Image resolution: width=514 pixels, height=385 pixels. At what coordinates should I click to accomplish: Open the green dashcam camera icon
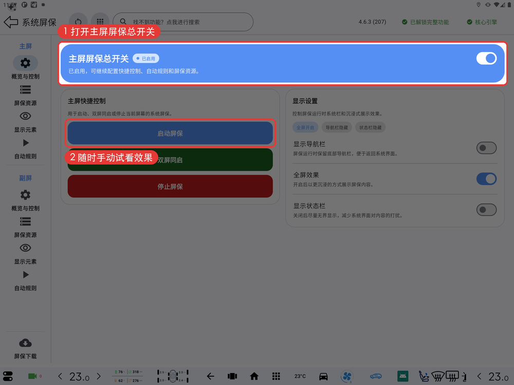tap(32, 376)
